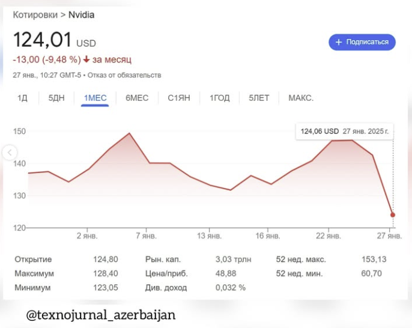Select the 1Д time range tab
The width and height of the screenshot is (412, 328).
point(22,98)
